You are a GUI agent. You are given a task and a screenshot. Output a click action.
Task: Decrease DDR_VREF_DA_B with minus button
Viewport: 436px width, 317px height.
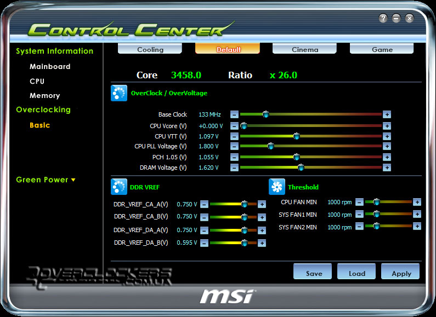[x=204, y=243]
